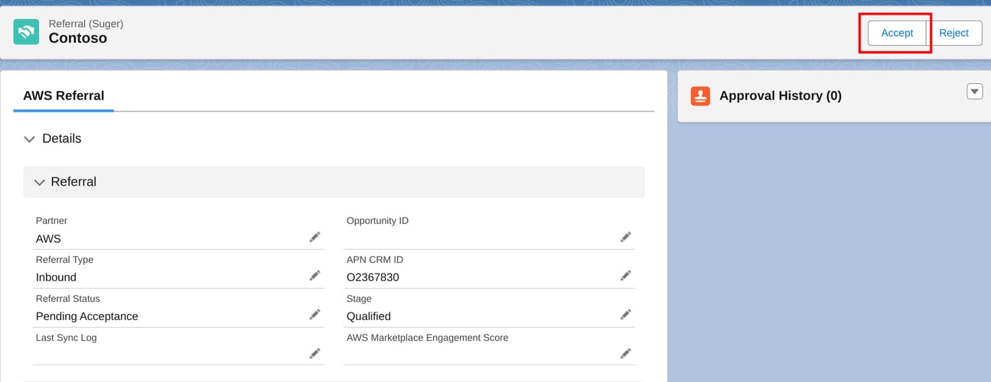Image resolution: width=991 pixels, height=382 pixels.
Task: Click the Stage value Qualified
Action: 369,316
